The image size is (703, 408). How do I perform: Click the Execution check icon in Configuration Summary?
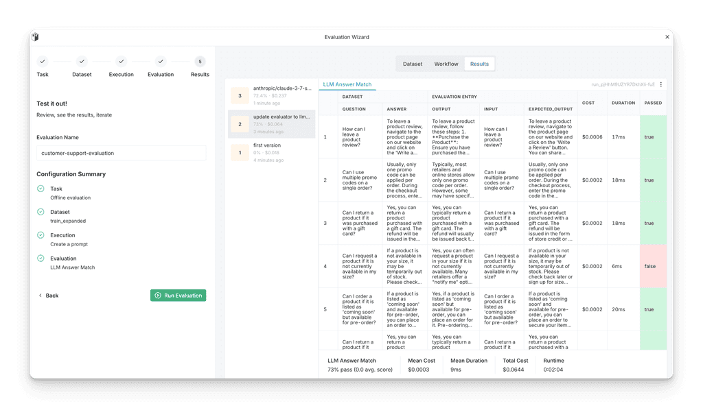(x=41, y=235)
